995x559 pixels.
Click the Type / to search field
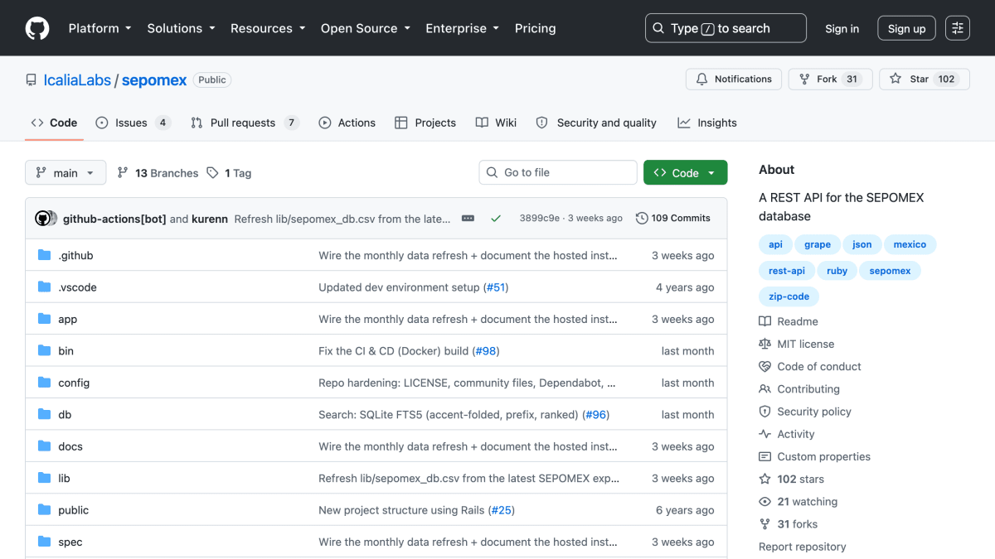(726, 28)
